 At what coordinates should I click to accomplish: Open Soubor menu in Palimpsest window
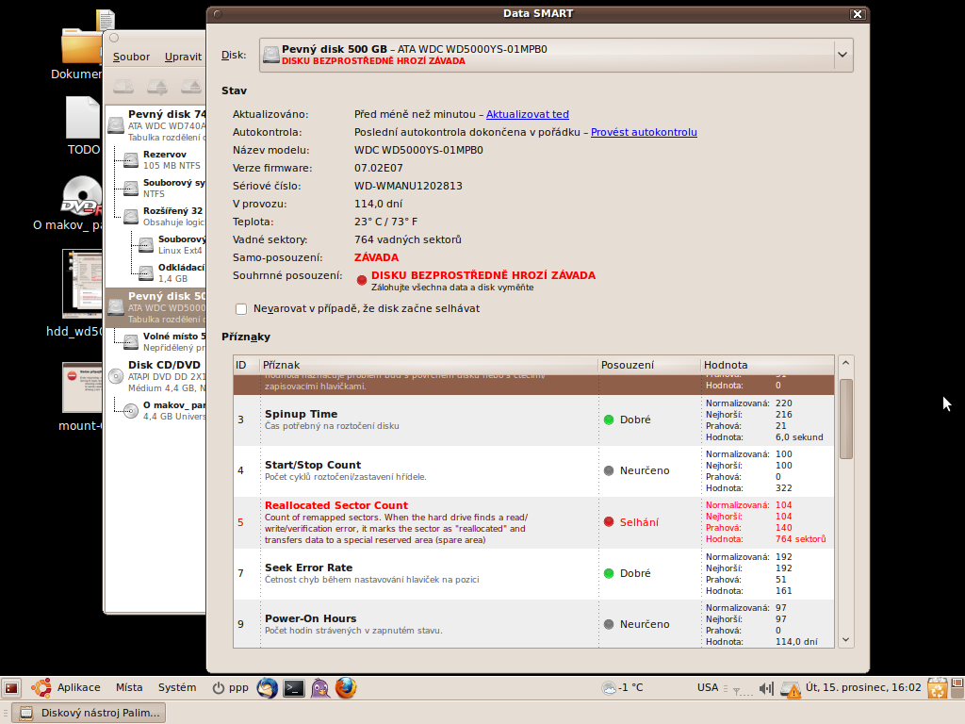click(x=131, y=57)
